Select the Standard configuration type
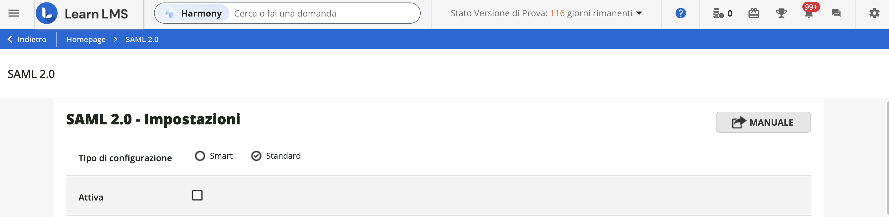 coord(256,156)
